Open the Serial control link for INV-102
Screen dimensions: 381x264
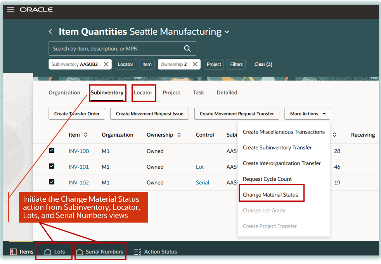click(x=203, y=183)
